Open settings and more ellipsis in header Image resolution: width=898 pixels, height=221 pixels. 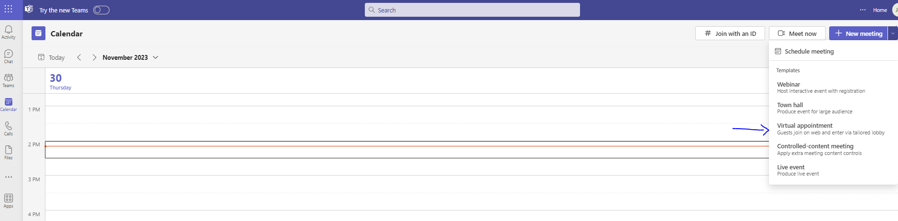pyautogui.click(x=863, y=10)
